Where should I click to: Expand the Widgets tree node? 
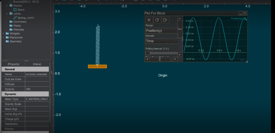pyautogui.click(x=3, y=34)
